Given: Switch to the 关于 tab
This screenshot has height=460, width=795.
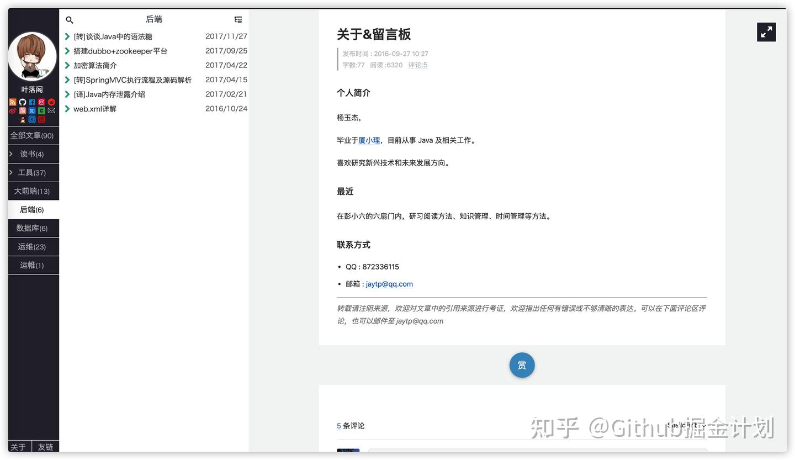Looking at the screenshot, I should coord(18,447).
